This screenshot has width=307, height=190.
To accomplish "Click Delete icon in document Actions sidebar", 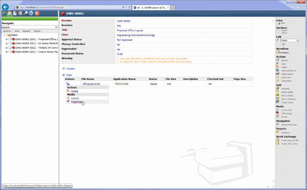I will (277, 67).
